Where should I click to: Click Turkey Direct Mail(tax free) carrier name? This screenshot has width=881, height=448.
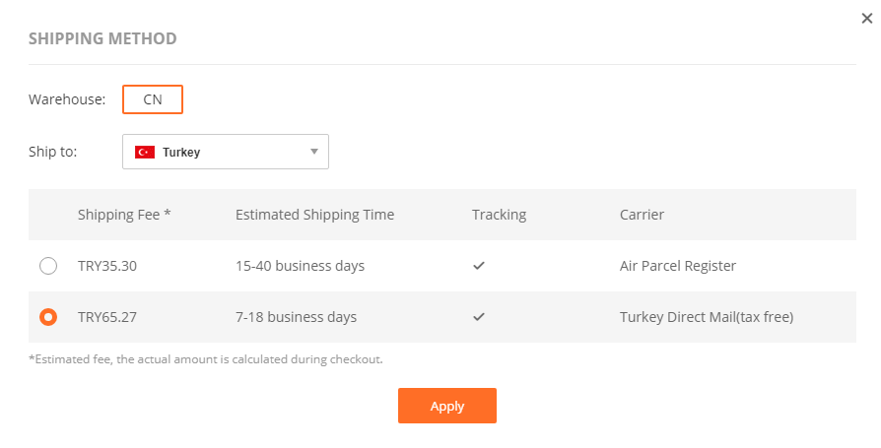click(706, 317)
